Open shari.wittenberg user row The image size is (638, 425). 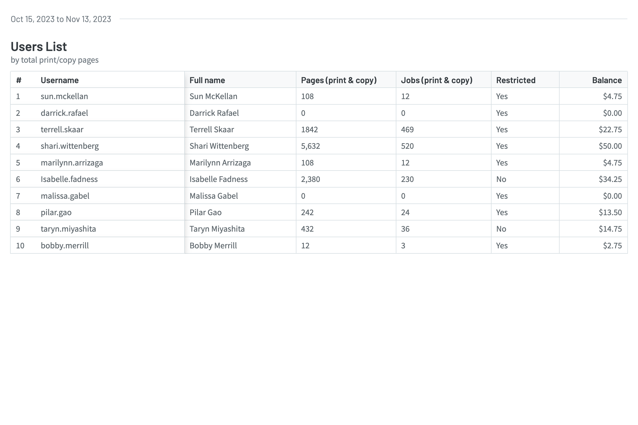(70, 146)
